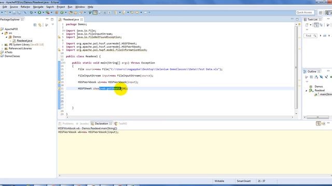332x186 pixels.
Task: Minimize the Package Explorer view
Action: tap(47, 19)
